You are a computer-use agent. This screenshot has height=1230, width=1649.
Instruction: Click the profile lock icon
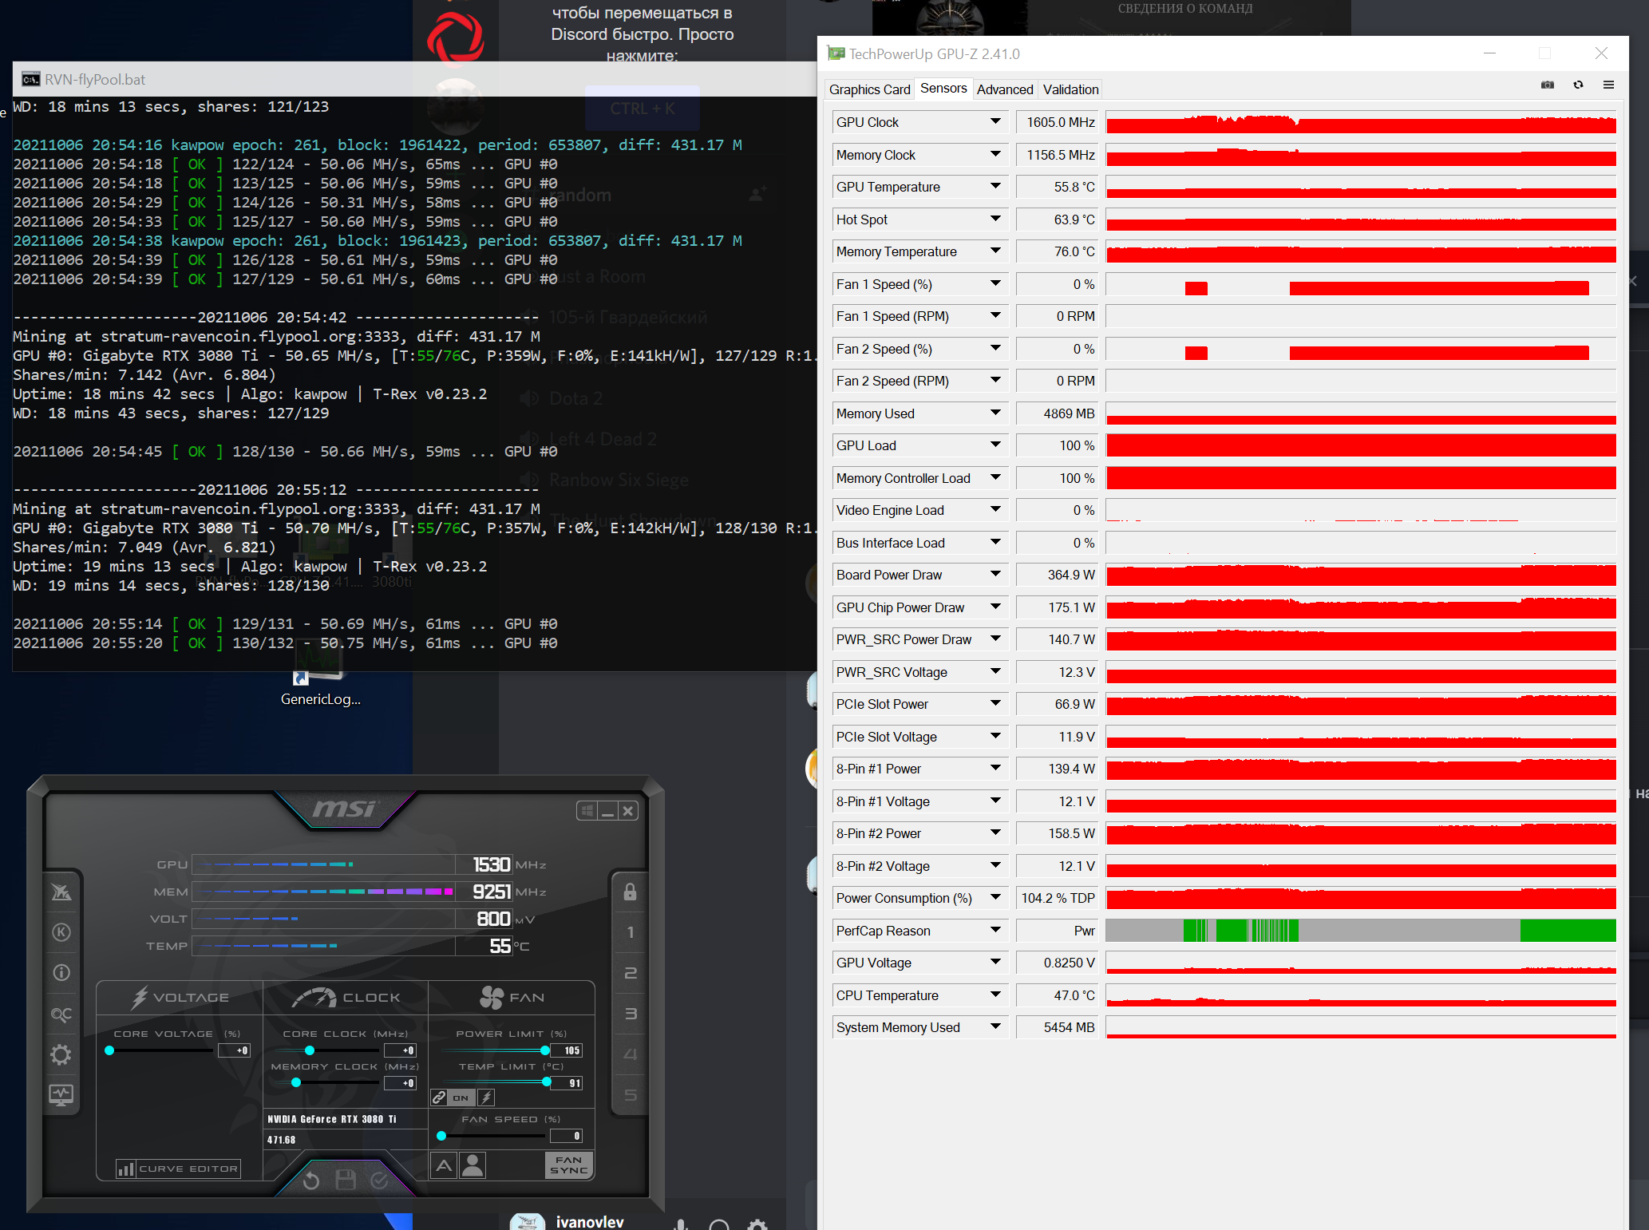[630, 892]
